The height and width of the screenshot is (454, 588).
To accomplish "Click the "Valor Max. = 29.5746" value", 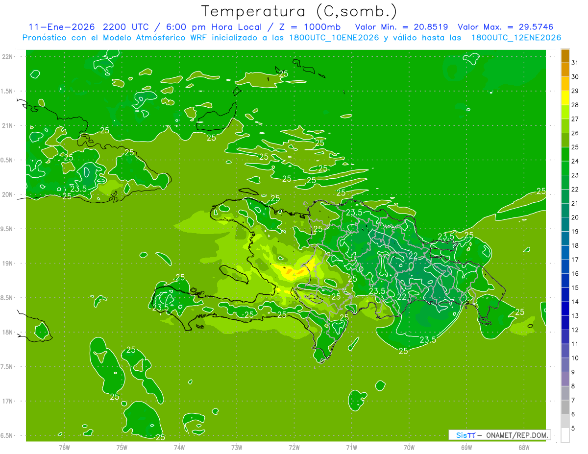I will click(x=505, y=27).
